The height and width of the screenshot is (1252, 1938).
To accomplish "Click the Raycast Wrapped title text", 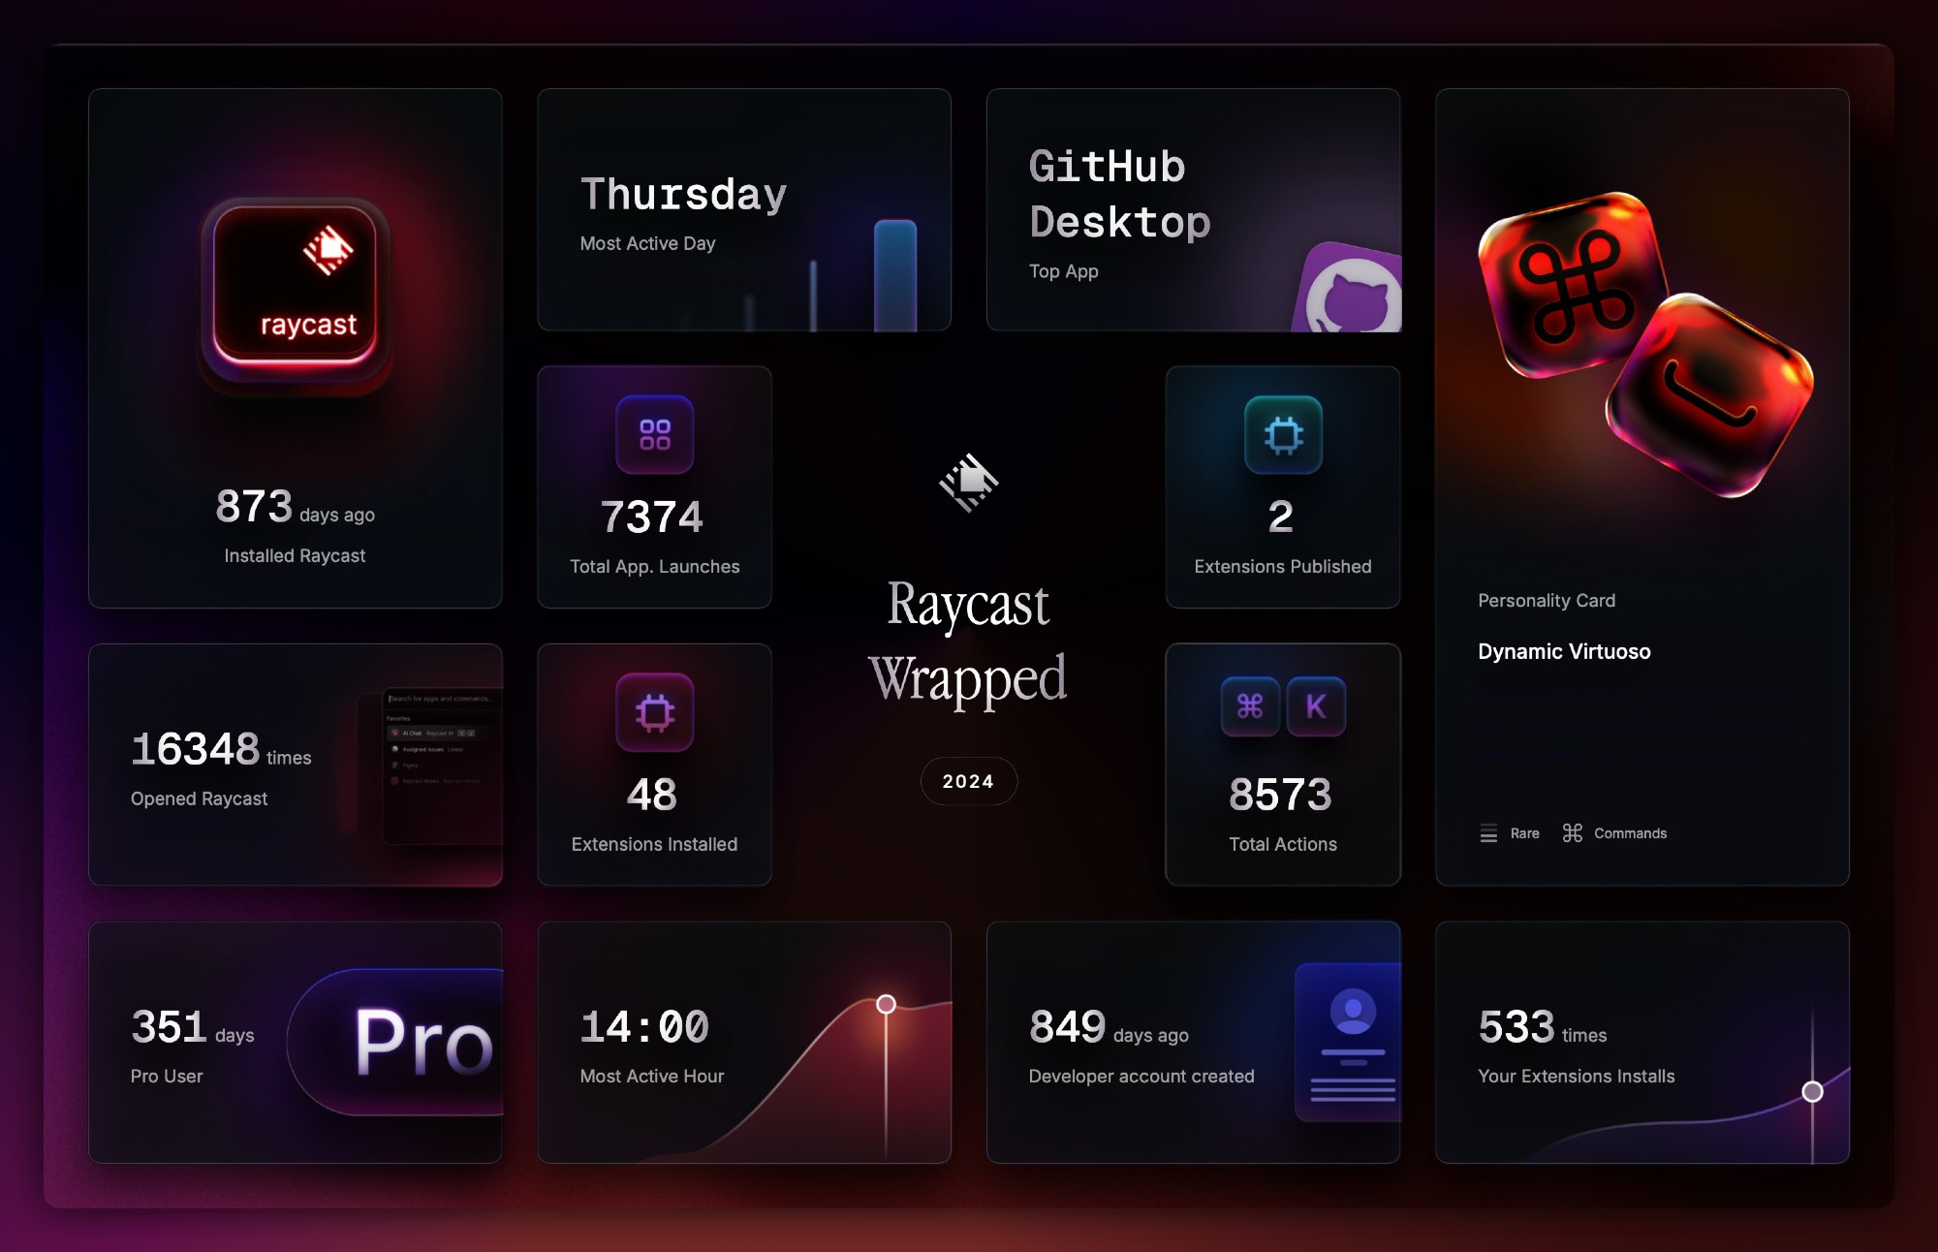I will click(x=968, y=640).
